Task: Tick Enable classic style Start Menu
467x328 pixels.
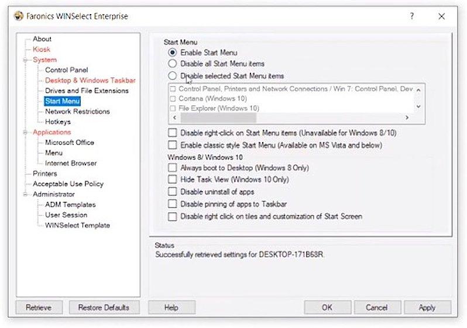Action: click(x=173, y=145)
